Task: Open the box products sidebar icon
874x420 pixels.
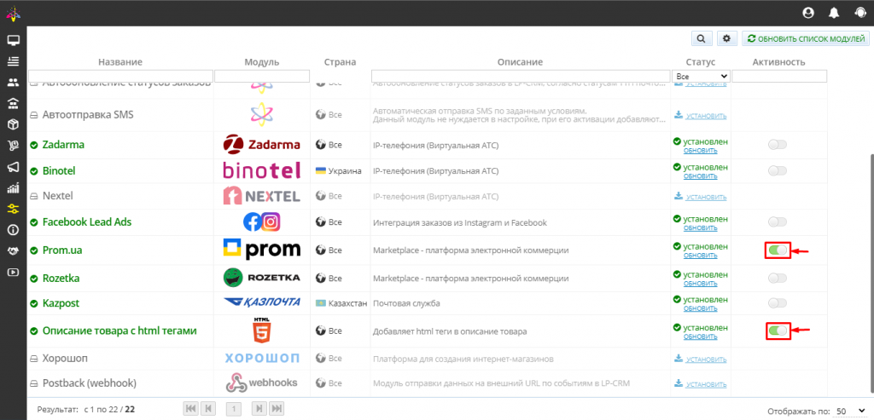Action: pyautogui.click(x=13, y=124)
